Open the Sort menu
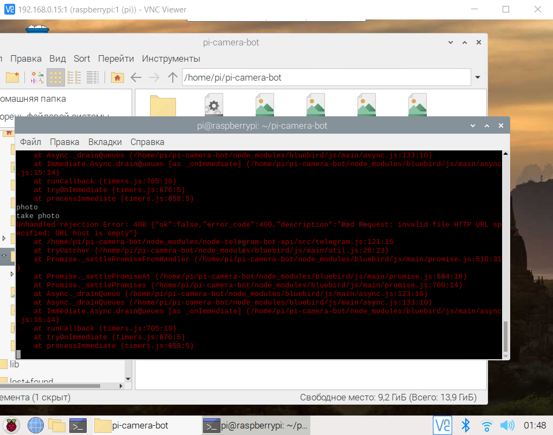This screenshot has width=553, height=435. point(82,58)
